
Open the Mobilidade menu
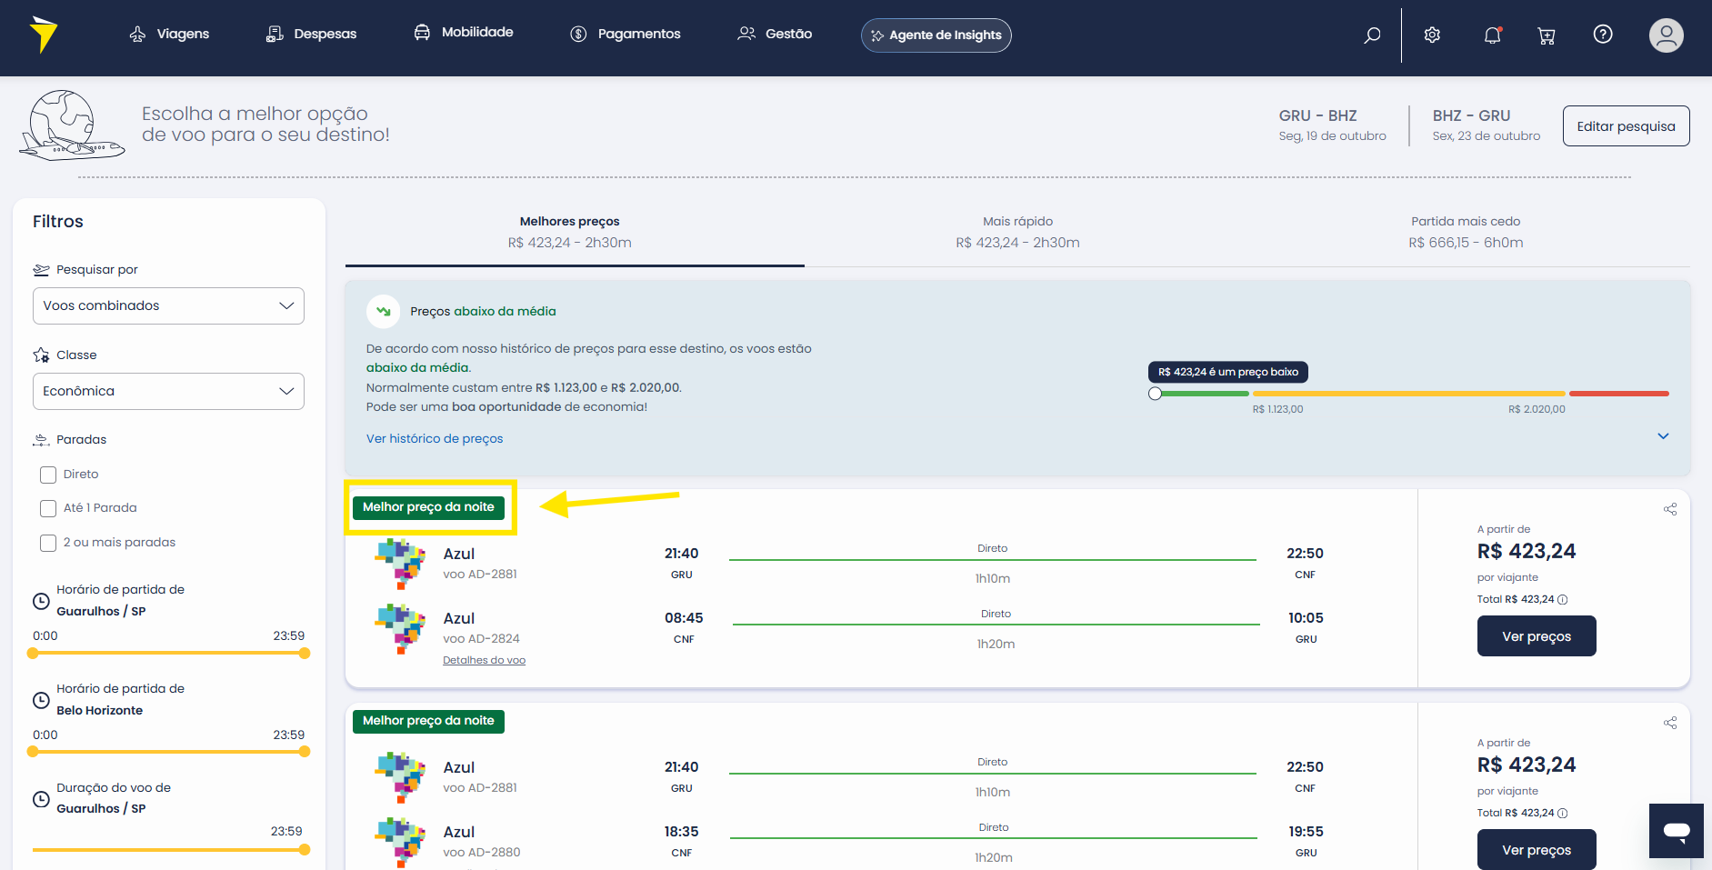[464, 33]
